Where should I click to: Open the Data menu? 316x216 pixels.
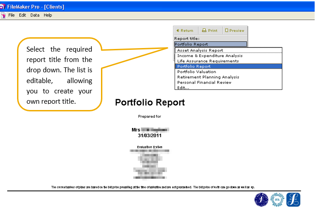click(x=35, y=15)
